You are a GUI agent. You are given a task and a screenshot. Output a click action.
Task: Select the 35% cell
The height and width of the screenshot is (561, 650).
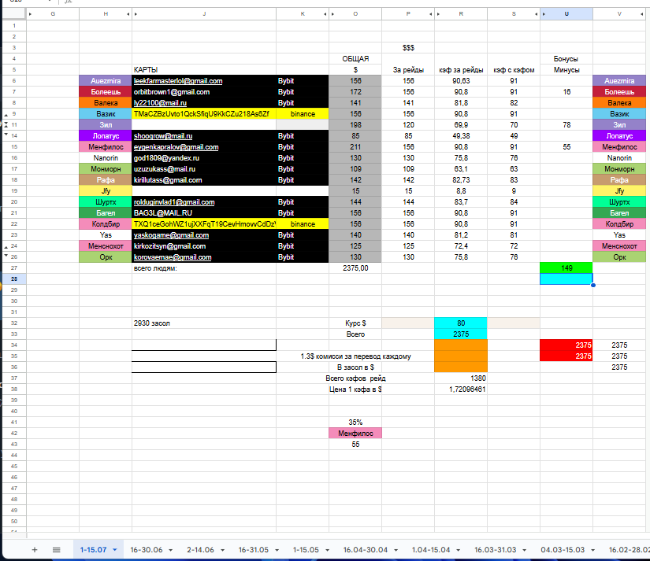355,423
